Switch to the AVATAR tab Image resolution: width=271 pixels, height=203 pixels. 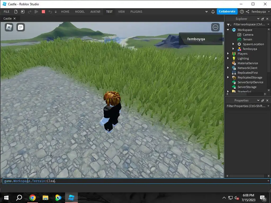[x=95, y=12]
